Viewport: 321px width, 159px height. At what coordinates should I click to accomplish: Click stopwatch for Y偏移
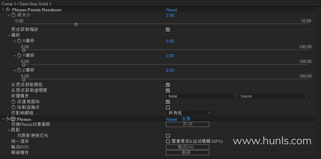tap(19, 56)
